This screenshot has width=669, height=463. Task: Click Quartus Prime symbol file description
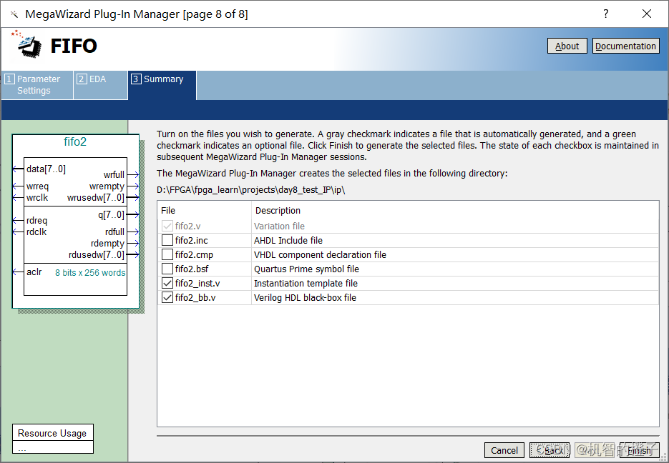point(306,269)
